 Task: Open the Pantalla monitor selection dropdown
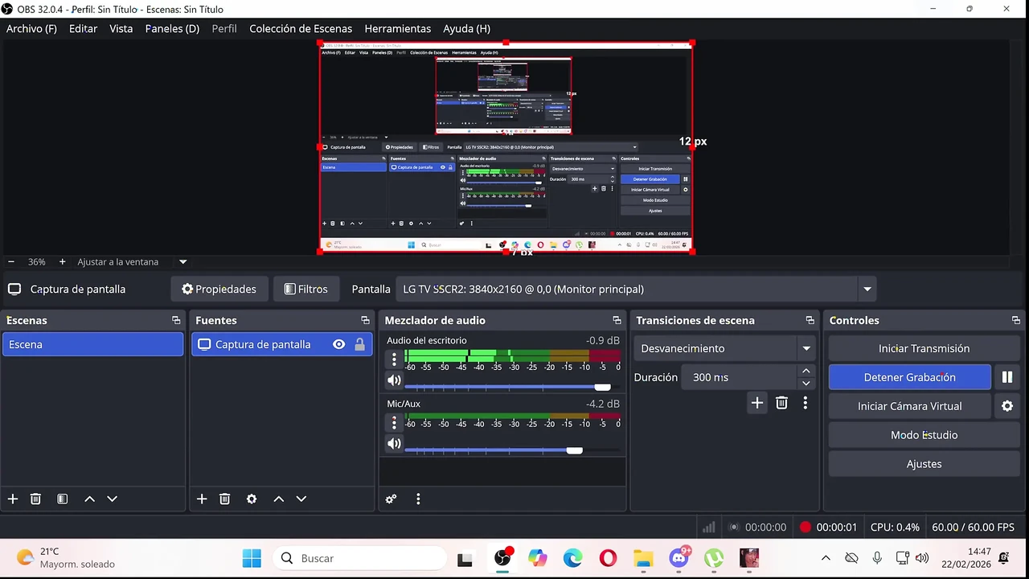coord(867,289)
